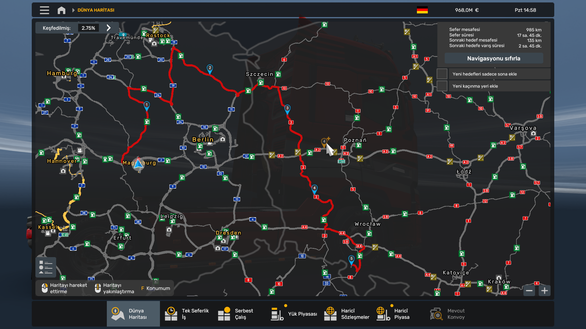Zoom out the map with minus button

click(x=529, y=291)
